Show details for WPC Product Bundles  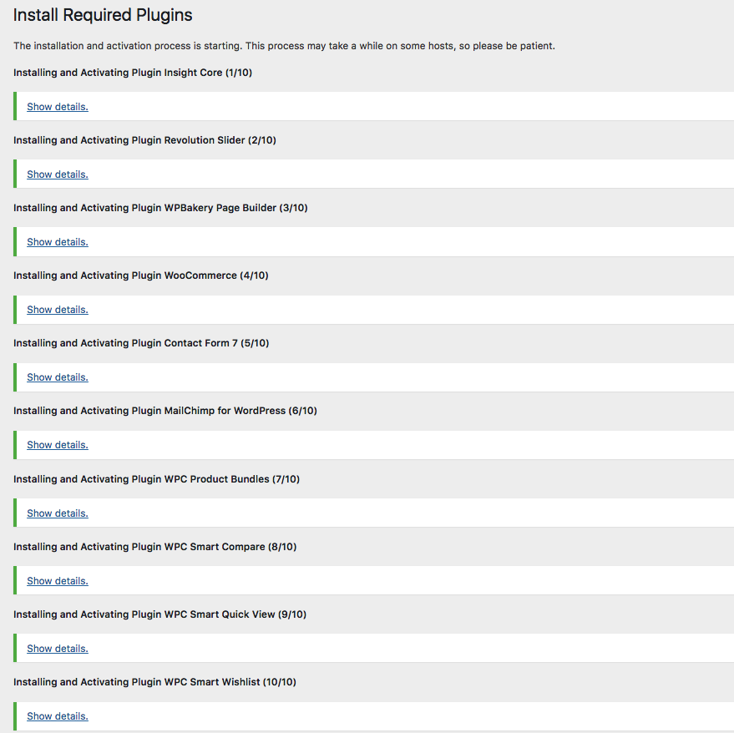tap(58, 513)
